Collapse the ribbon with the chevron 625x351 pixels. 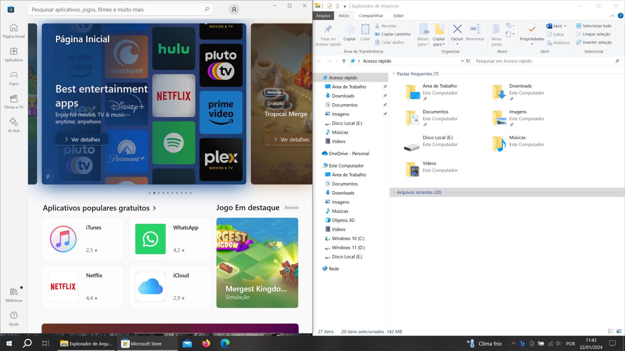(x=612, y=15)
